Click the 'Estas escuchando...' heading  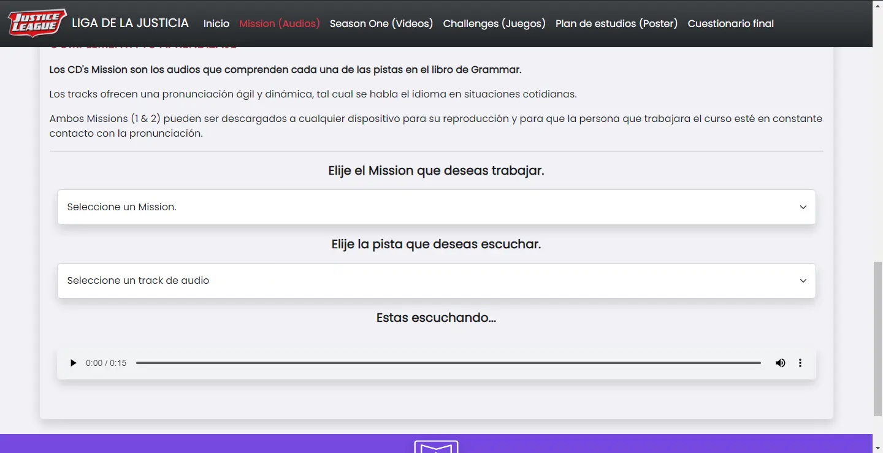(436, 318)
